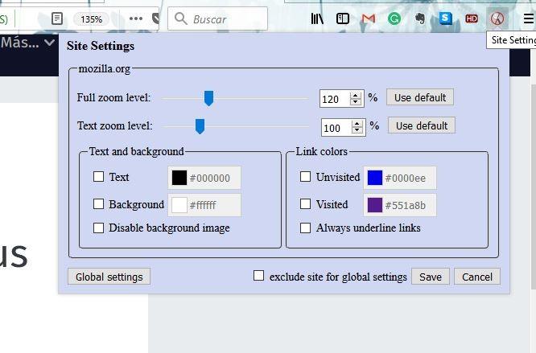Enable Always underline links checkbox
Screen dimensions: 536x353
[306, 228]
